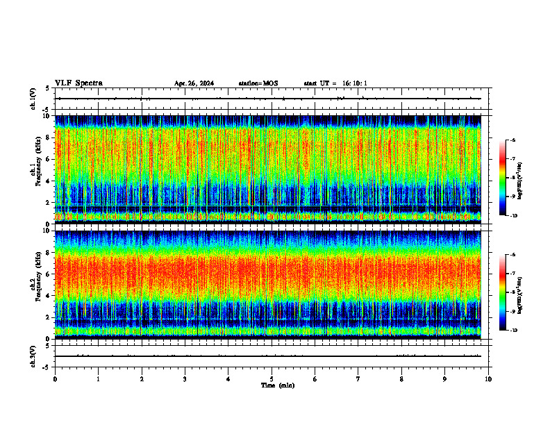Click the ch.2 color bar log(PSD) unit label
Viewport: 550px width, 425px height.
pyautogui.click(x=520, y=296)
